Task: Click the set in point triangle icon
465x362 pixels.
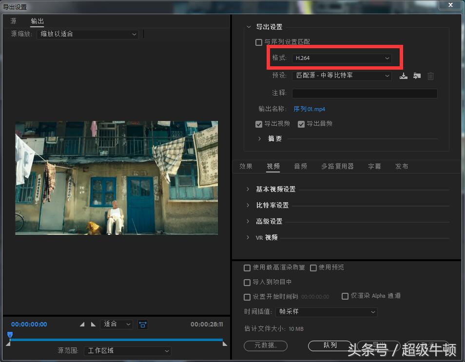Action: (82, 324)
